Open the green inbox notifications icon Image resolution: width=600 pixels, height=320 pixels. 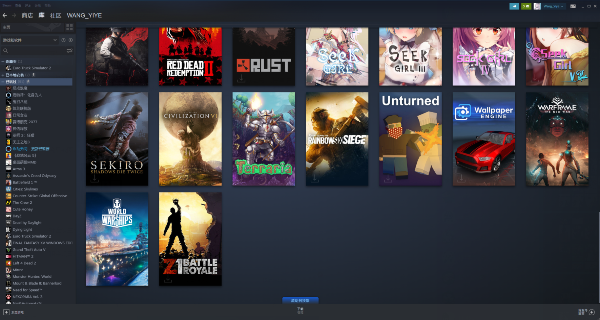[x=526, y=6]
